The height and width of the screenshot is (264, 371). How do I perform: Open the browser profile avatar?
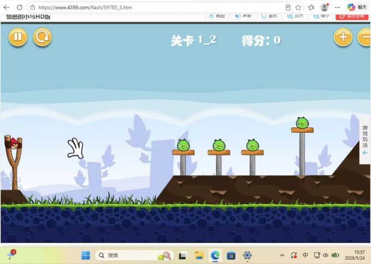point(325,7)
